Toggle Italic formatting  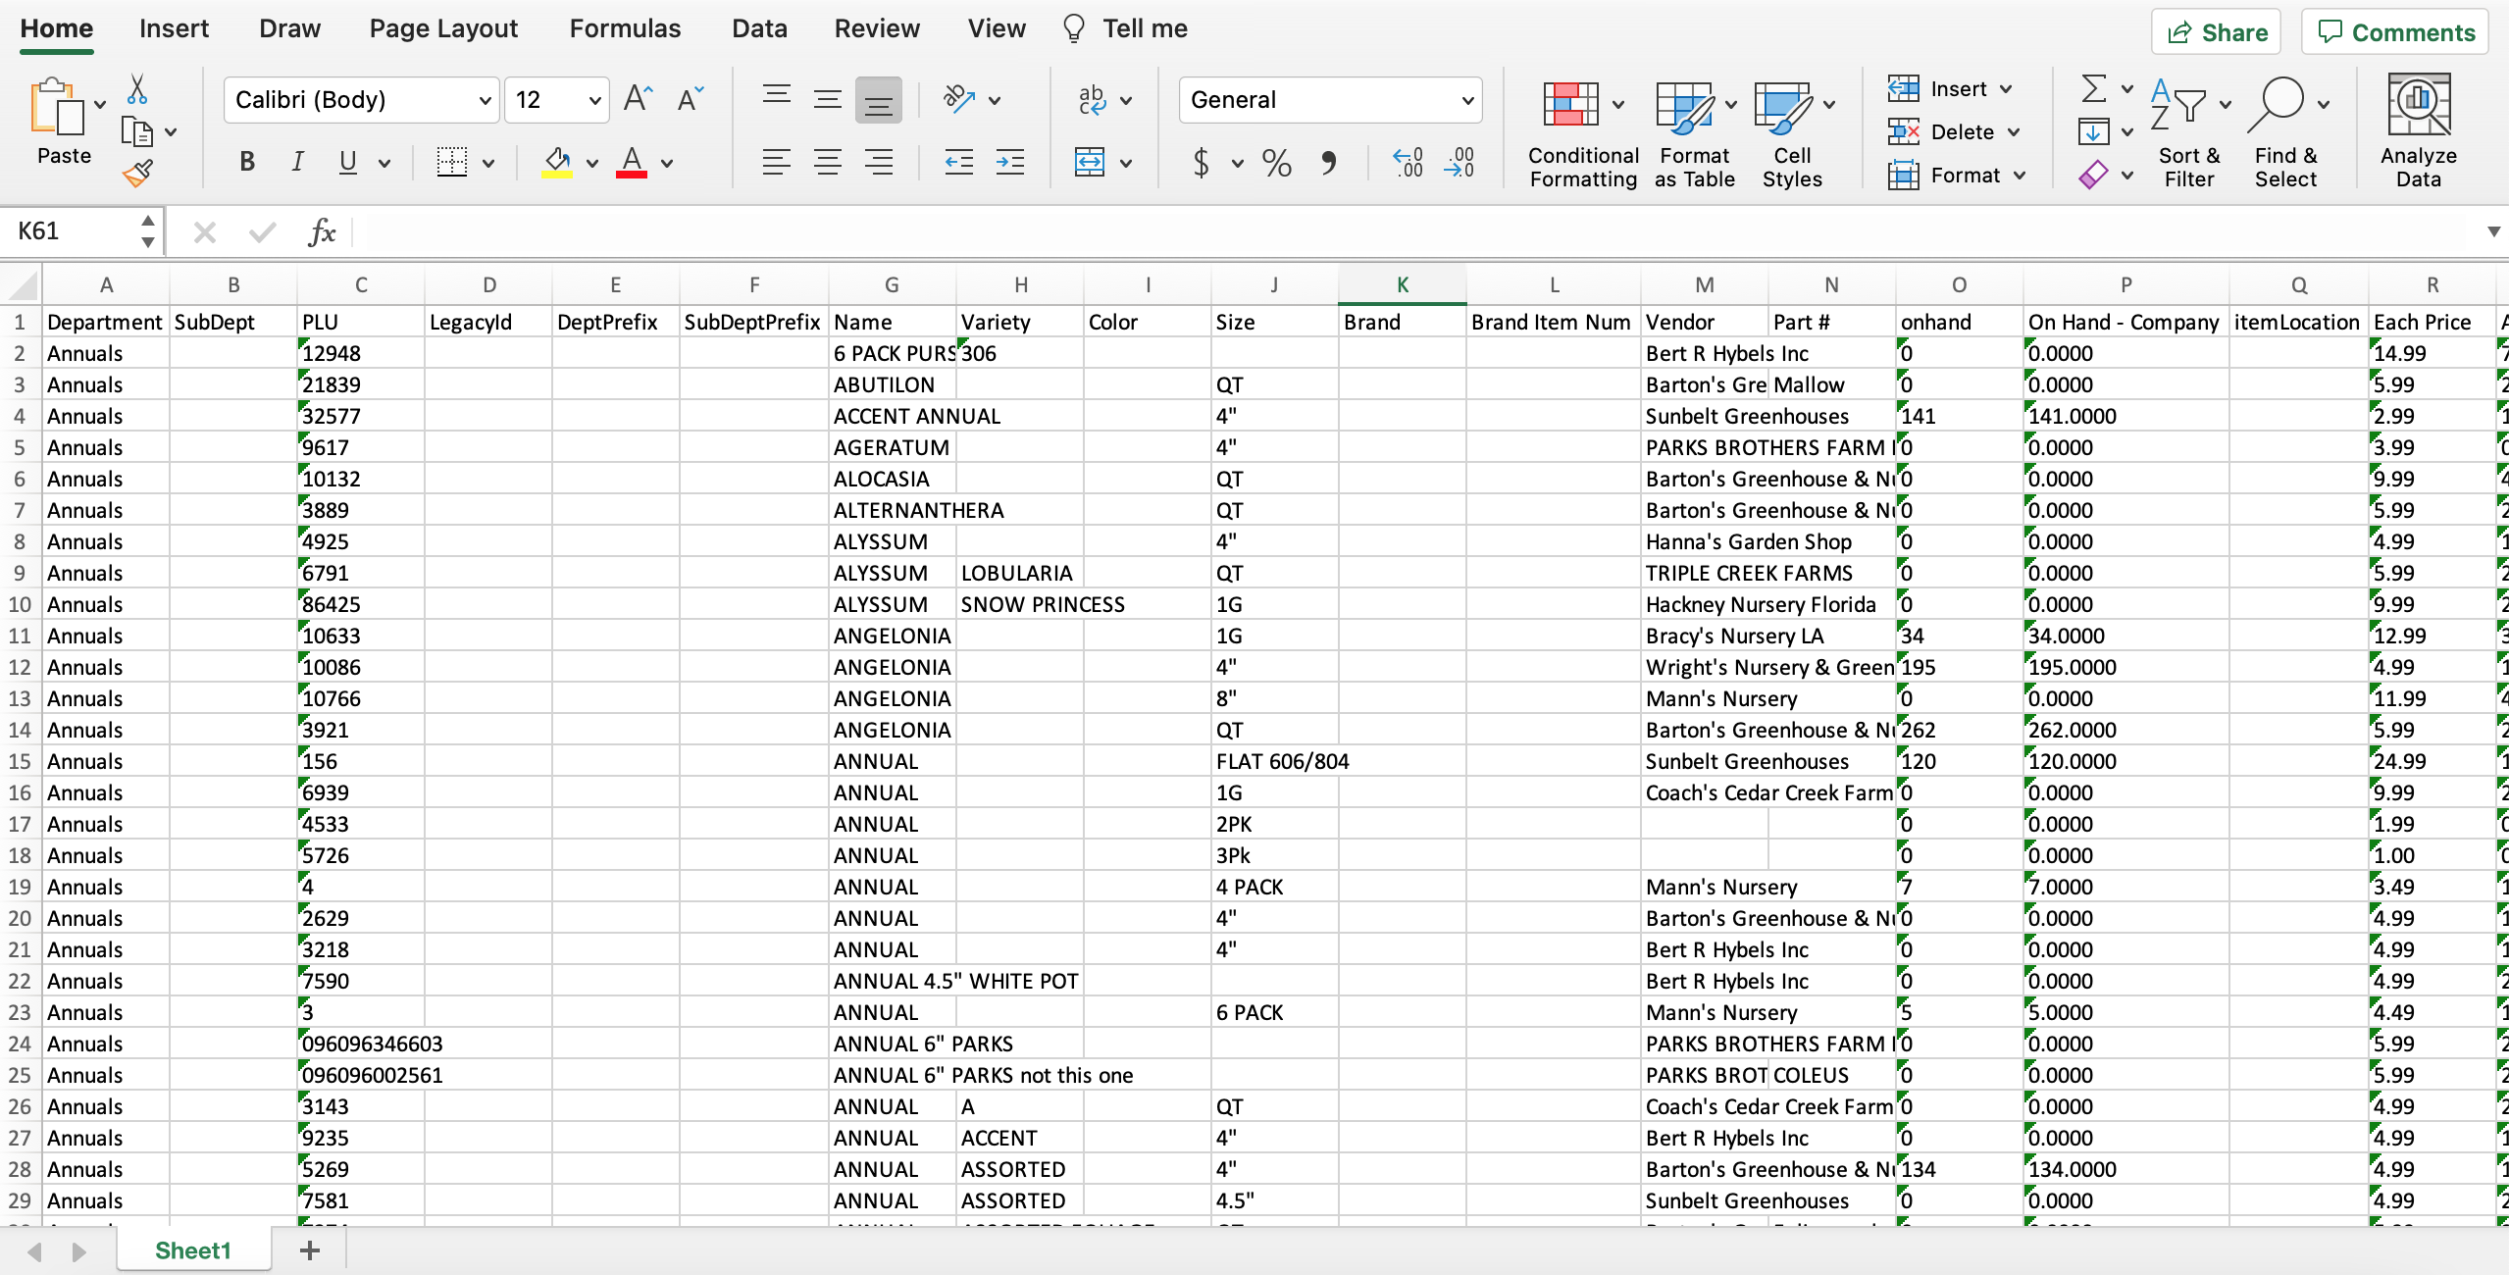297,162
